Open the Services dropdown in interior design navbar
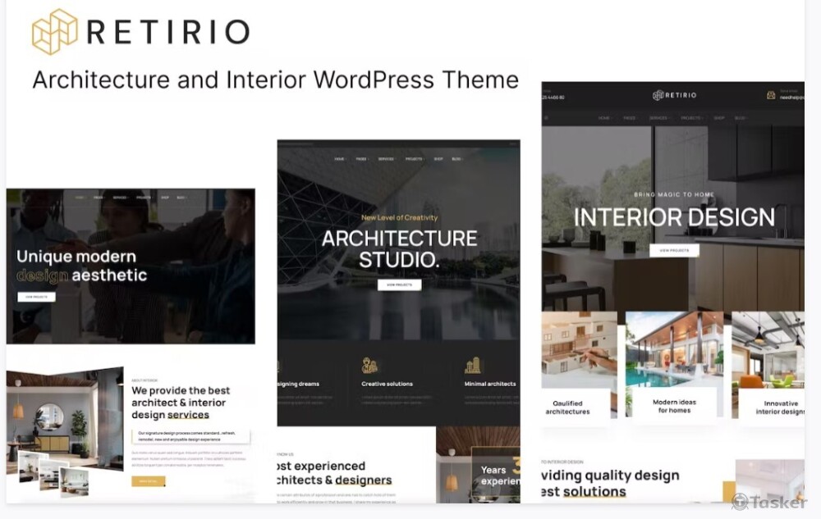 659,118
